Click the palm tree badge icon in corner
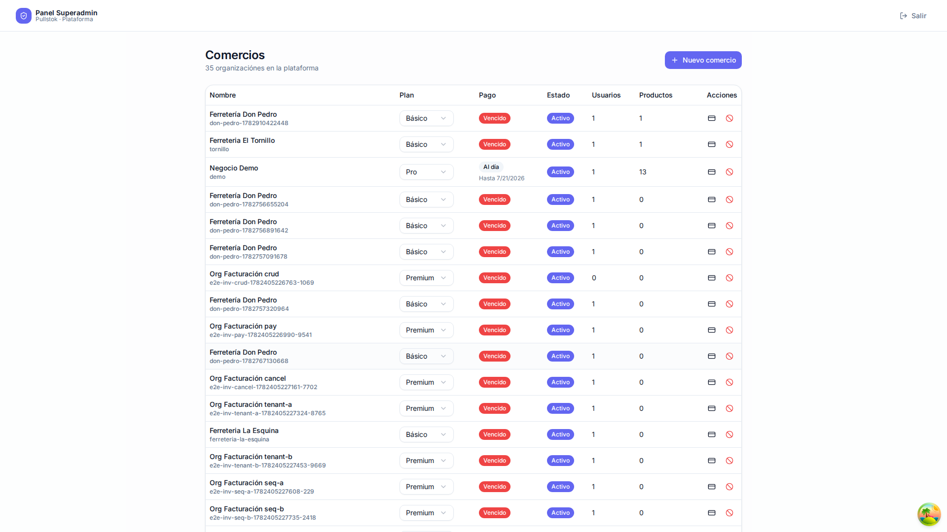 [929, 514]
